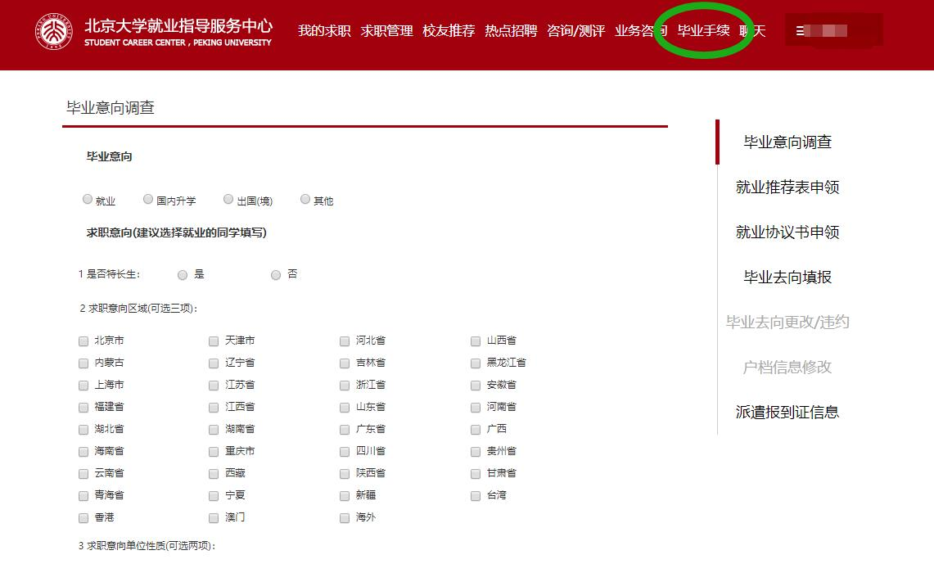Viewport: 934px width, 564px height.
Task: Choose 国内升学 as graduation intention
Action: pyautogui.click(x=148, y=199)
